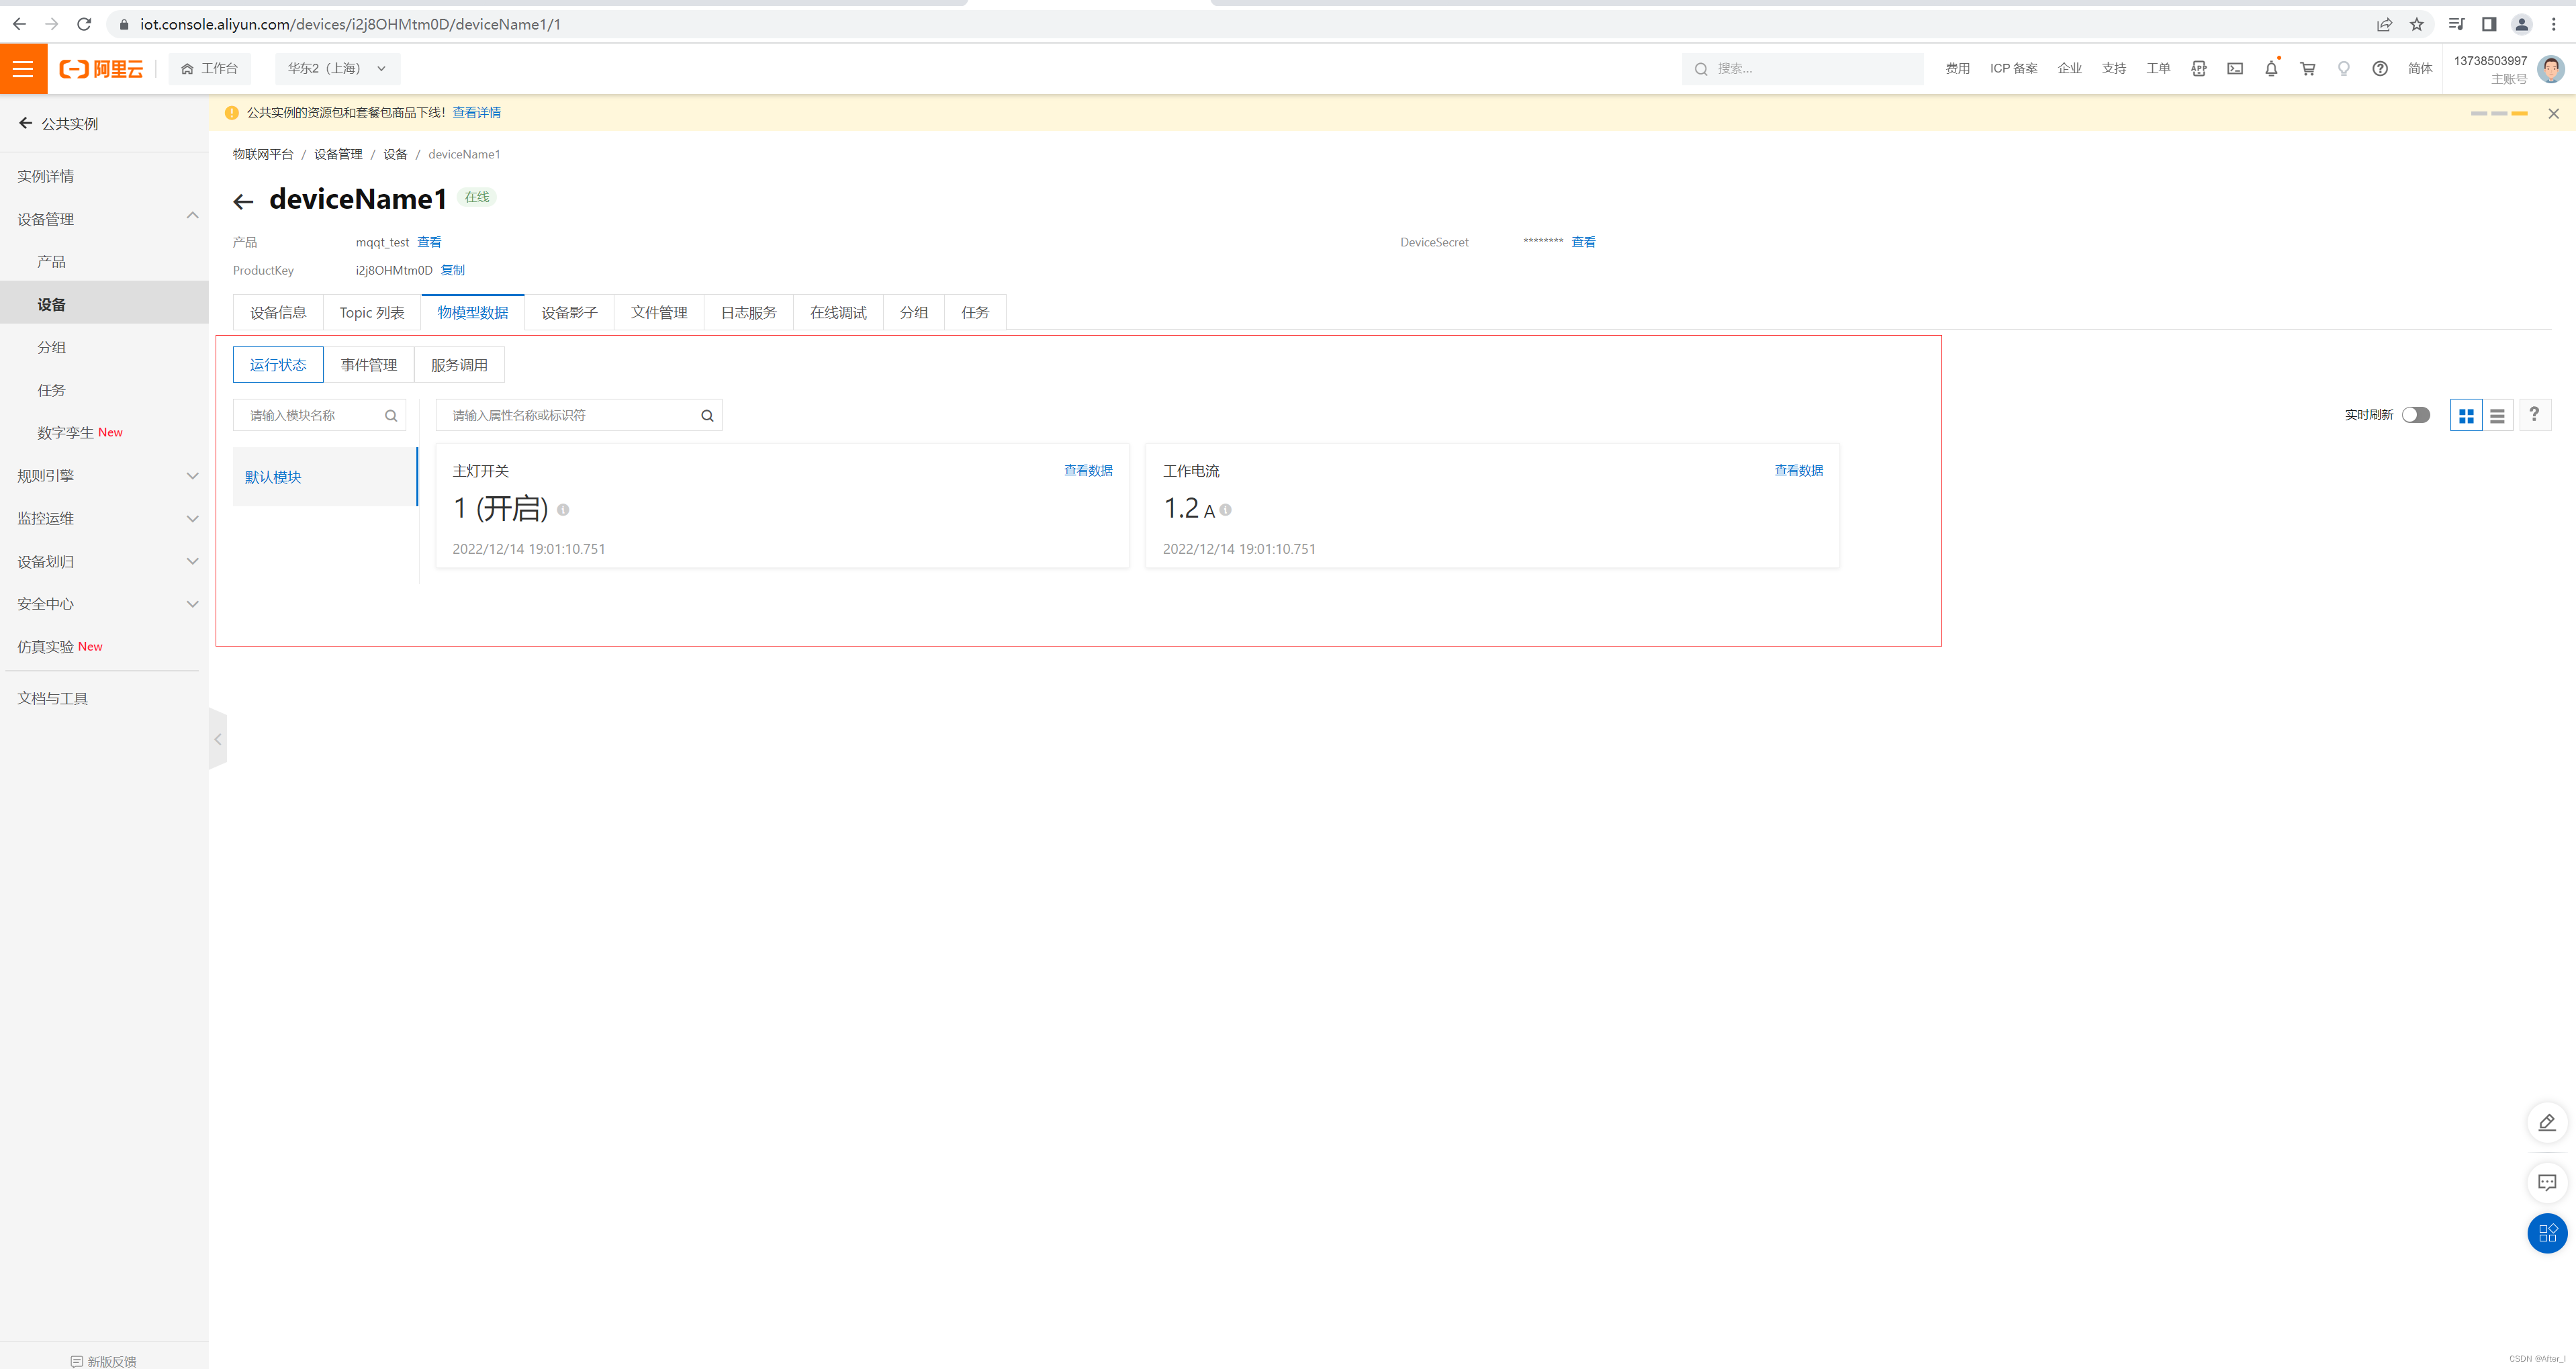The height and width of the screenshot is (1369, 2576).
Task: Select the 事件管理 sub-tab
Action: (x=368, y=365)
